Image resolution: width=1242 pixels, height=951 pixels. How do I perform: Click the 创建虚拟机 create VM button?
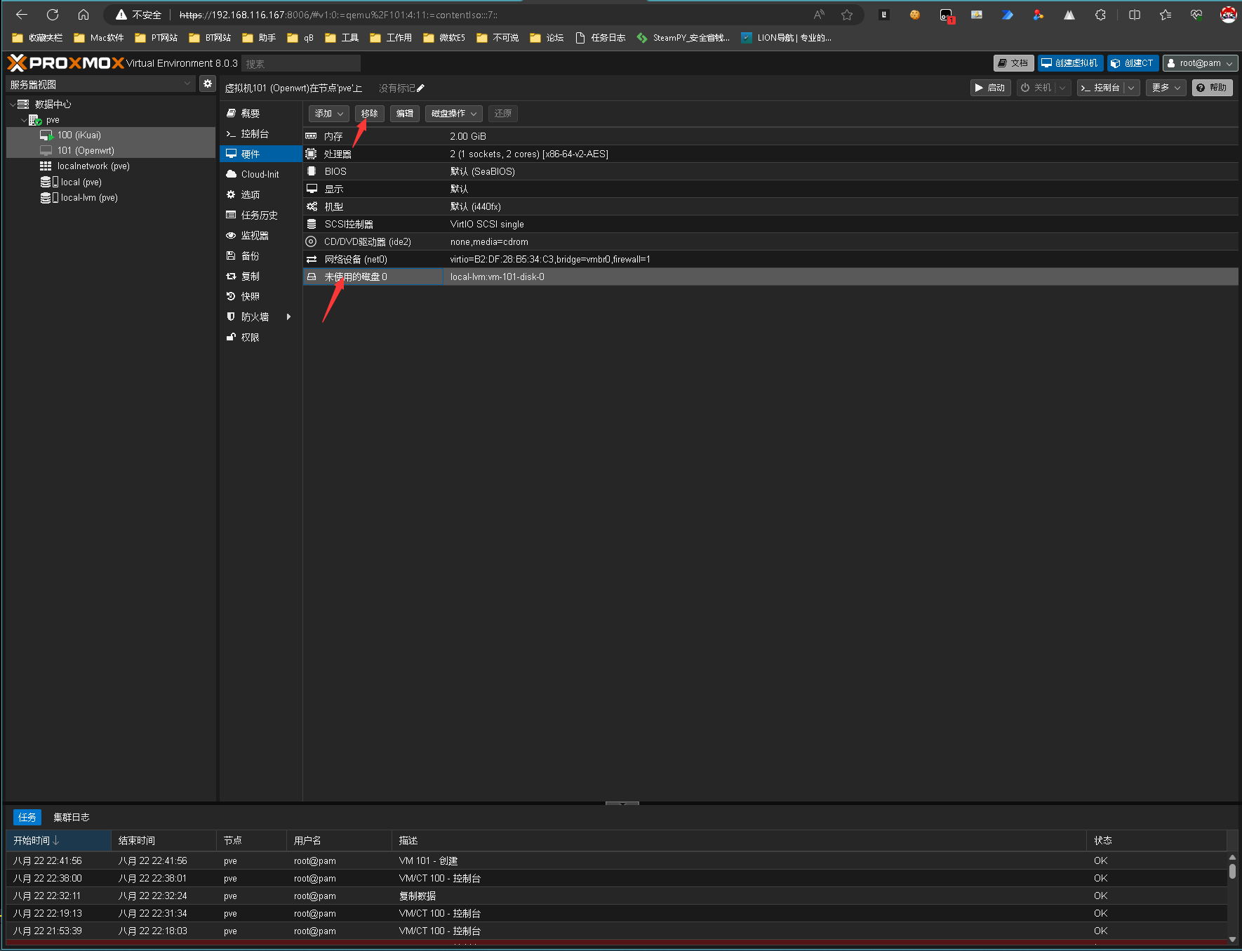[x=1070, y=63]
